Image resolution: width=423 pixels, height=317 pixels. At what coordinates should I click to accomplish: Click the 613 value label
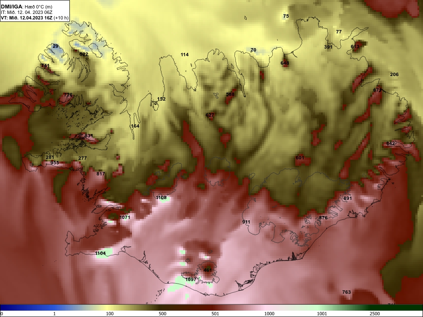click(355, 46)
